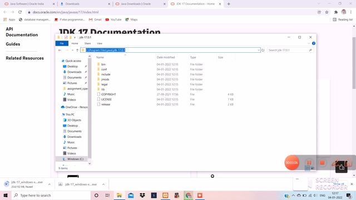Screen dimensions: 356x200
Task: Open Maps bookmark
Action: pyautogui.click(x=131, y=19)
